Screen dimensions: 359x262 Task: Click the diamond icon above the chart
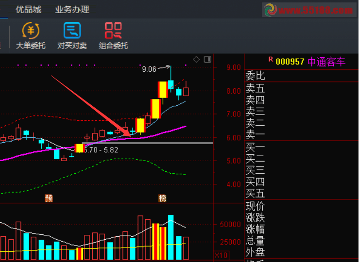196,60
